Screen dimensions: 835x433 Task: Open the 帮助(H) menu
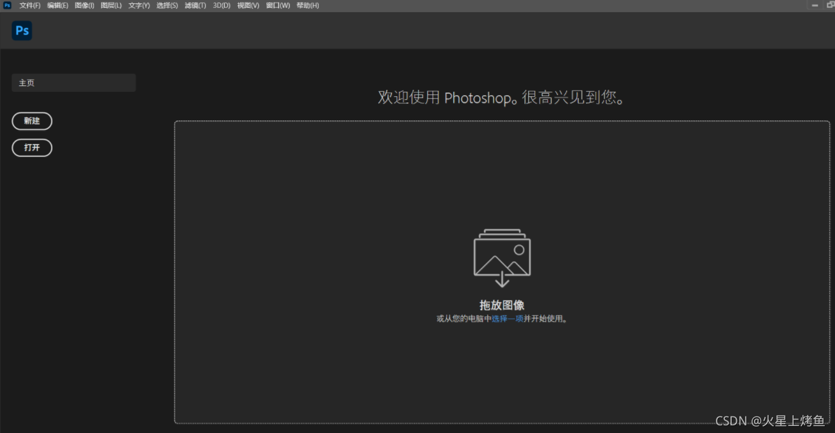[x=308, y=5]
